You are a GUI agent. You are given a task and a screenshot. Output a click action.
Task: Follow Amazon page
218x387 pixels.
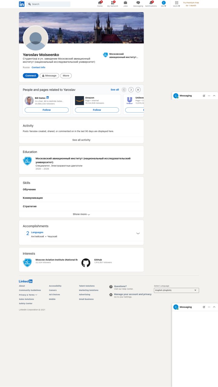(97, 110)
